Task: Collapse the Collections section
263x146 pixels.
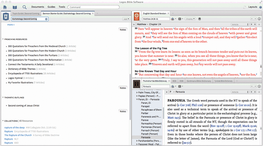Action: click(x=3, y=121)
